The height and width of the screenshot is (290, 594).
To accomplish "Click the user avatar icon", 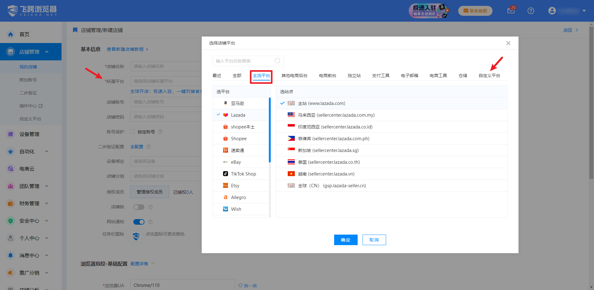I will pos(552,11).
